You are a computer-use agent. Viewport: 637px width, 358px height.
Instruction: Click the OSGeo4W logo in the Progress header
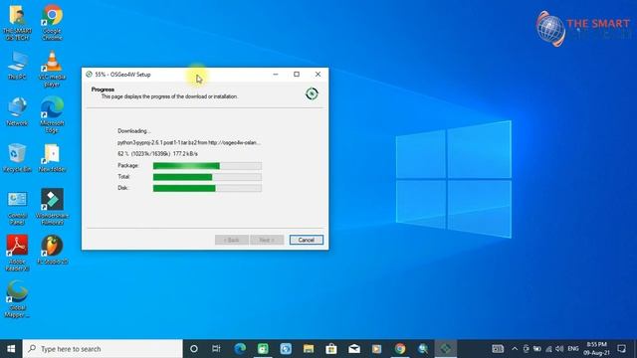pos(312,94)
